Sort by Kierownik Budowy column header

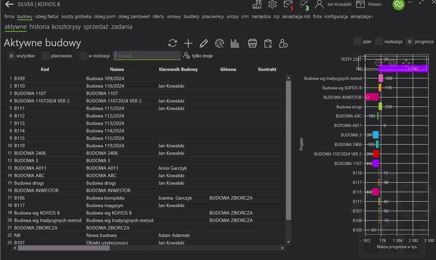(x=178, y=69)
